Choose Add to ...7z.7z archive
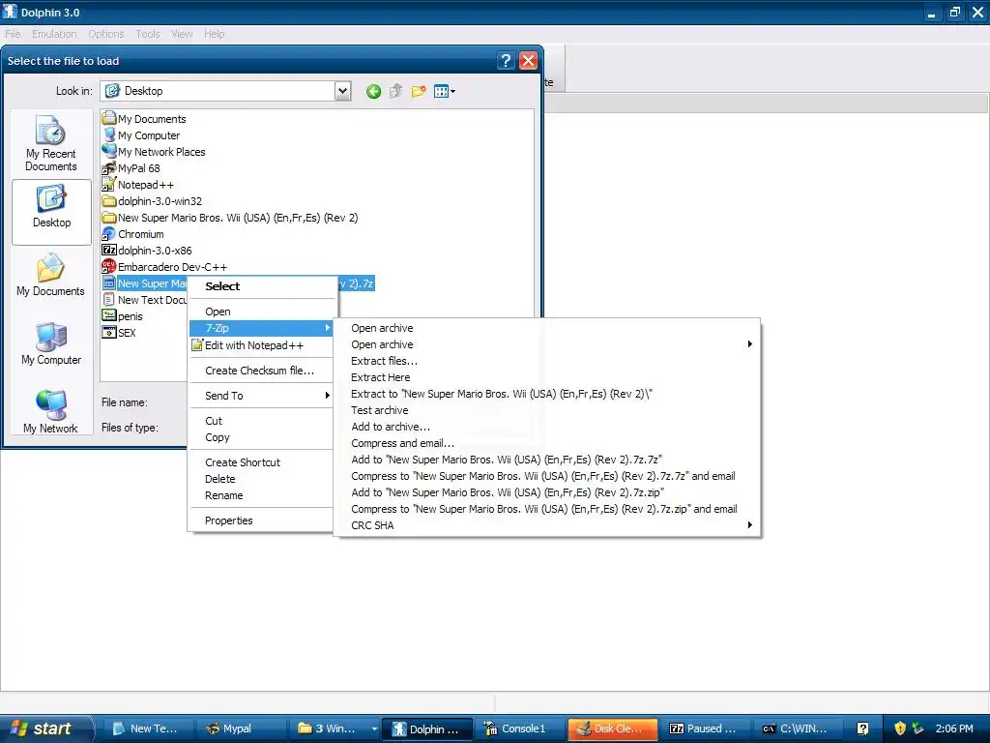This screenshot has width=990, height=743. click(x=547, y=460)
